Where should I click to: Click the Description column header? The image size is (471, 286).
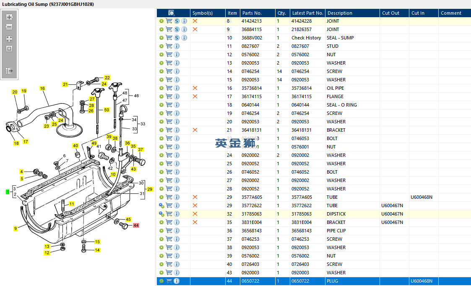[x=340, y=13]
